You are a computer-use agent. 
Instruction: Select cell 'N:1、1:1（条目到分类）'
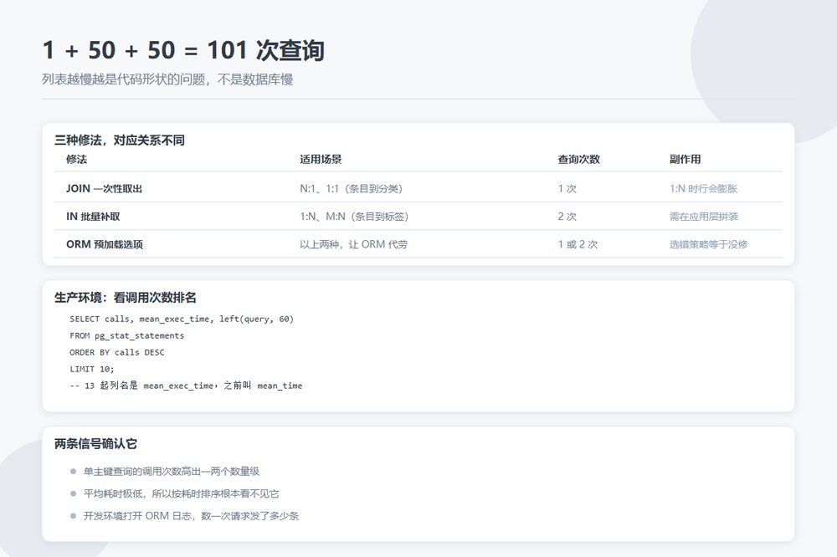point(352,188)
